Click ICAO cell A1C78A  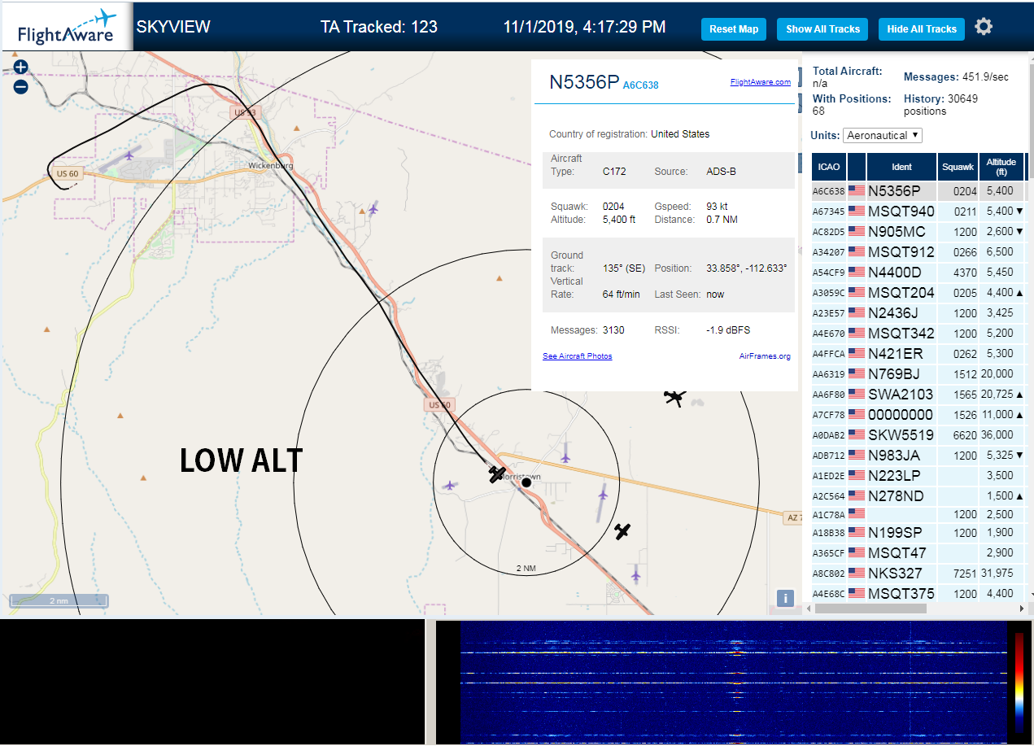[x=828, y=514]
